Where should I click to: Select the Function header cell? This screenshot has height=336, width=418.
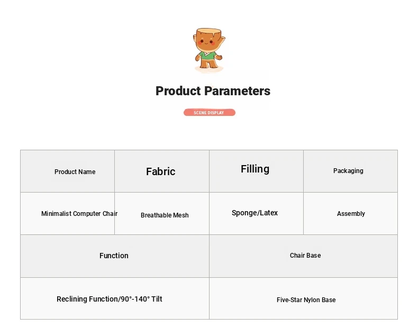pyautogui.click(x=115, y=256)
